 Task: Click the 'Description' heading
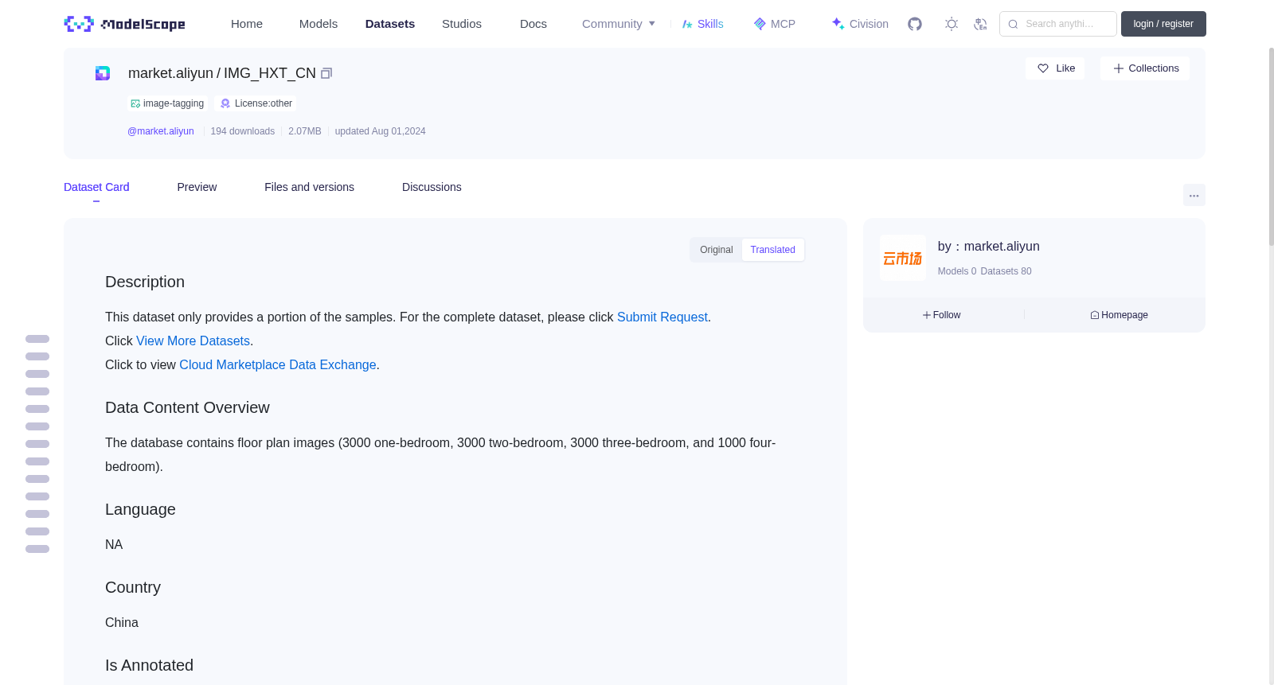[x=145, y=282]
